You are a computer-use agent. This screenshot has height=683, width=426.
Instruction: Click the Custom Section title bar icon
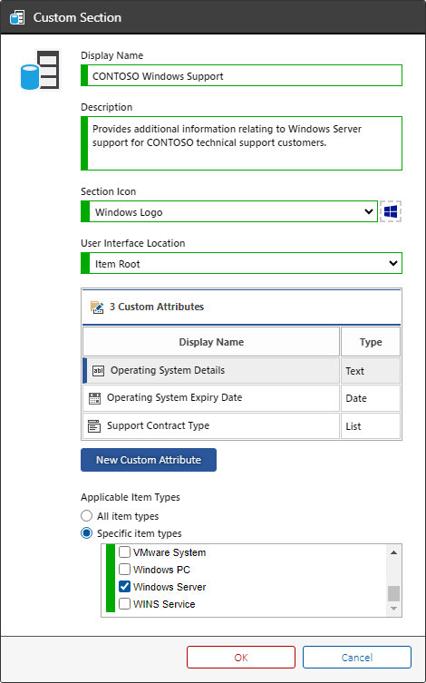point(17,18)
